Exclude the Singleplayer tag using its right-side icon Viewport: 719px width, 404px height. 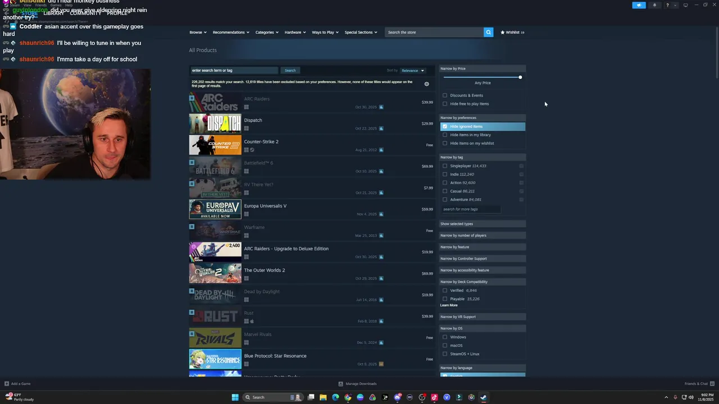click(521, 166)
